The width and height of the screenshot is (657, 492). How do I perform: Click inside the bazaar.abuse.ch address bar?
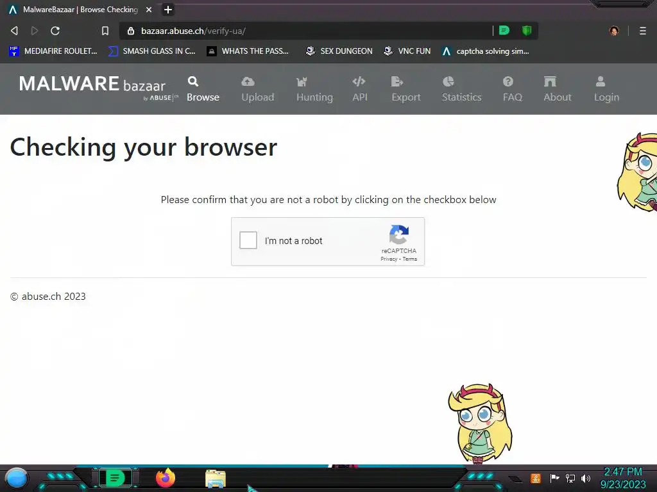point(306,31)
